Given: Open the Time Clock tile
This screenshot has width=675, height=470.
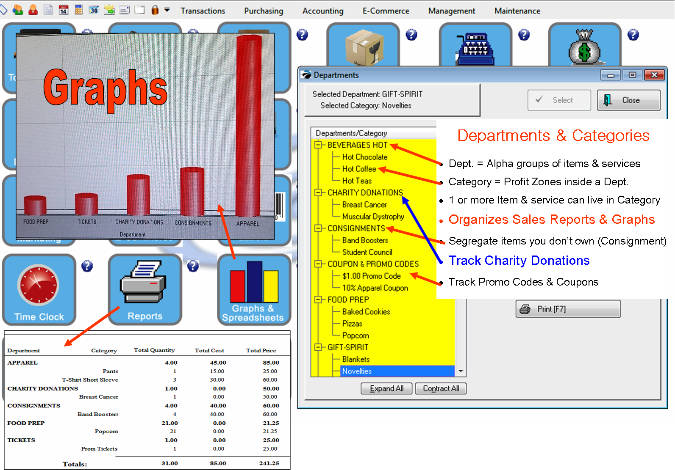Looking at the screenshot, I should point(39,290).
